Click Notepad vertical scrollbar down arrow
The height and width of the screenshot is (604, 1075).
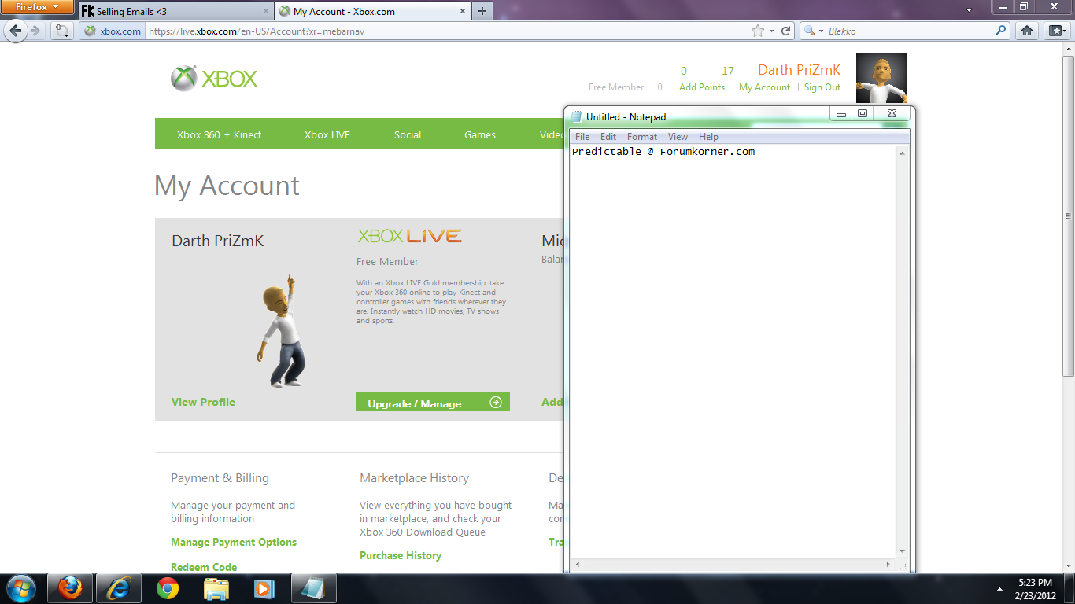[902, 551]
